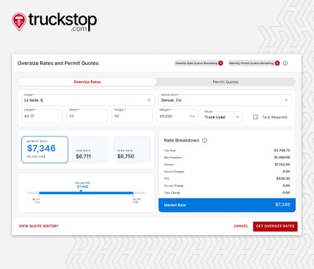Select the Oversize Rates tab
Viewport: 314px width, 269px height.
(87, 82)
